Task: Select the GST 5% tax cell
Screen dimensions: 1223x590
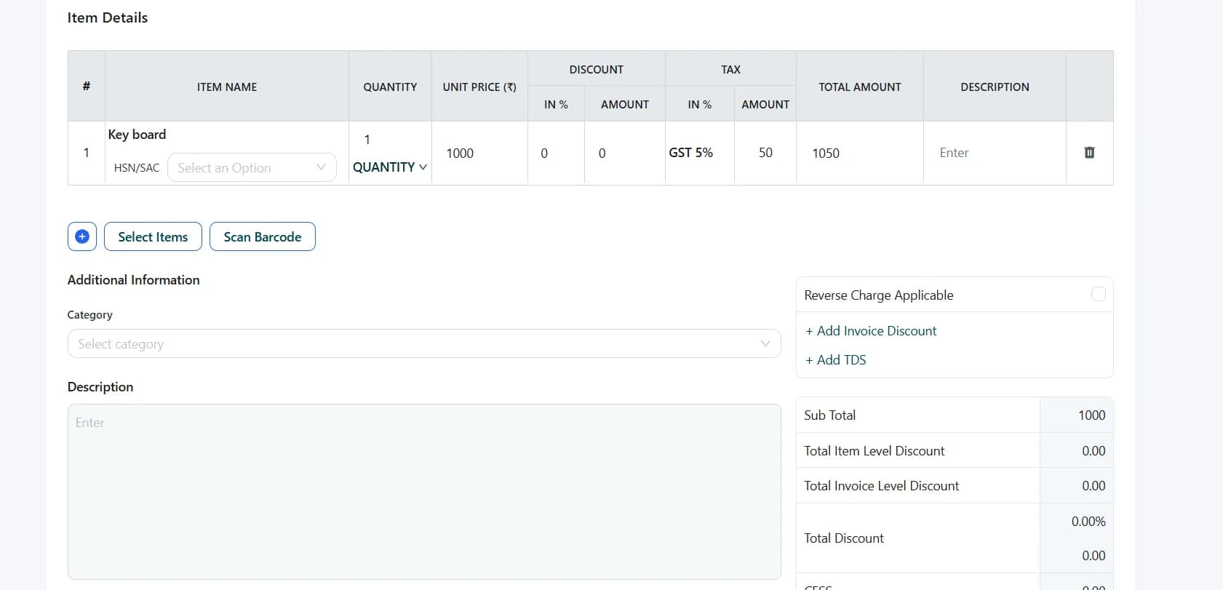Action: [699, 153]
